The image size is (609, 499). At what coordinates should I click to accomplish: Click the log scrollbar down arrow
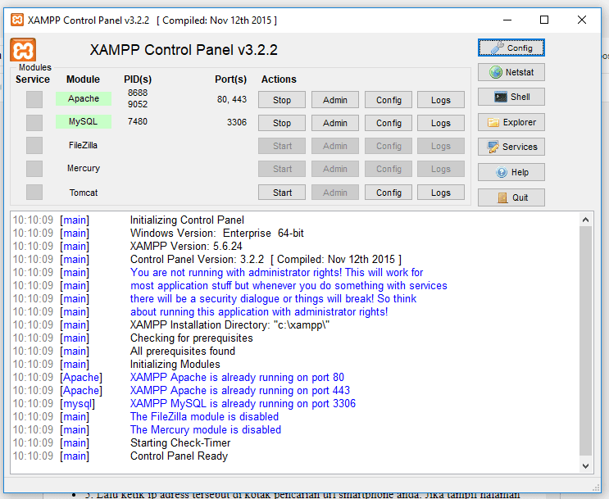tap(586, 466)
